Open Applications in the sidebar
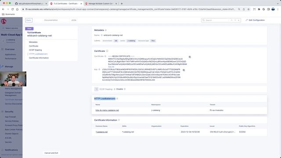281x158 pixels. [10, 54]
